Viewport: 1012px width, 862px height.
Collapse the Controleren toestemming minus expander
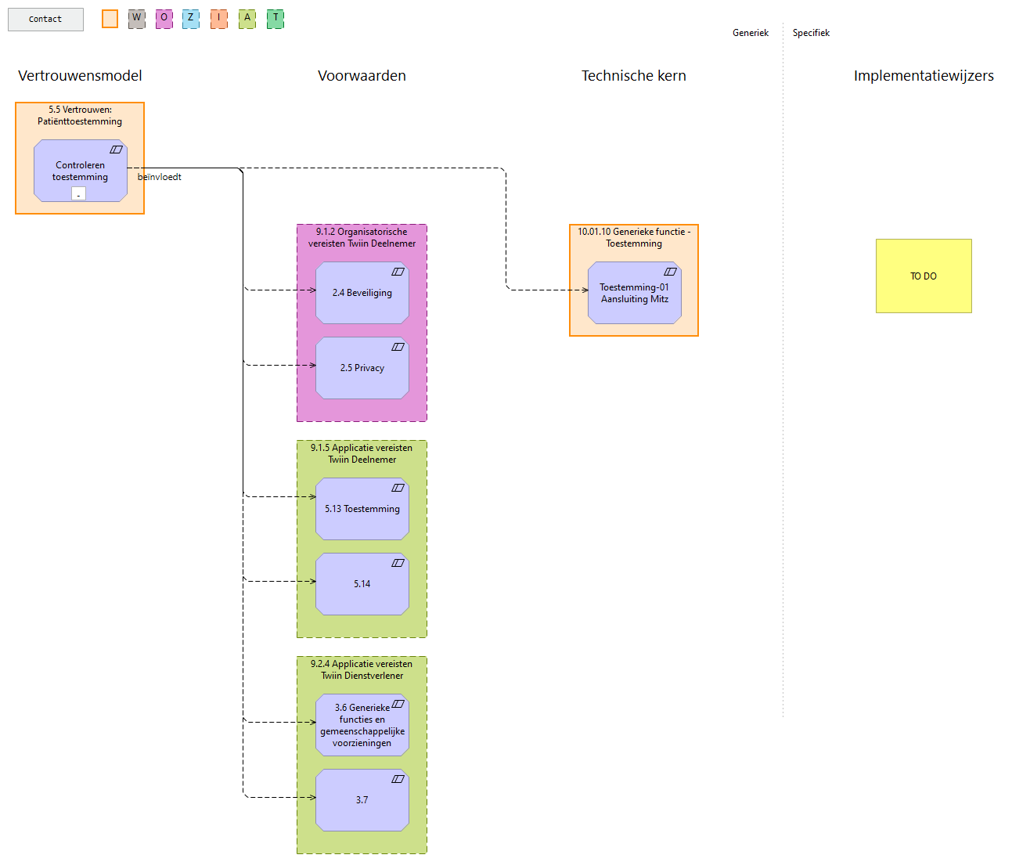tap(79, 193)
